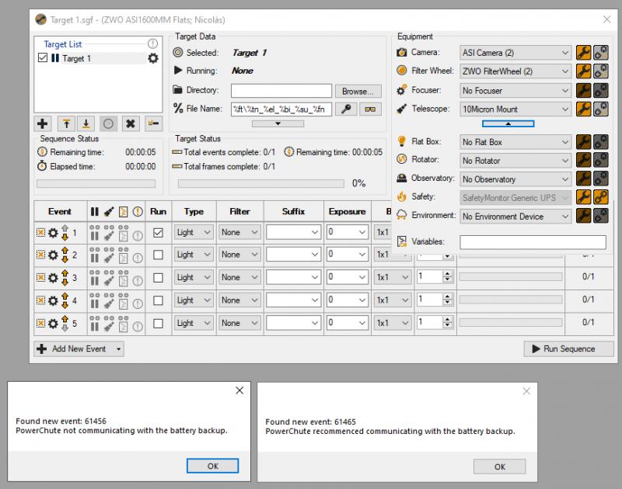Image resolution: width=622 pixels, height=489 pixels.
Task: Toggle the Target 1 checkbox in Target List
Action: pos(43,58)
